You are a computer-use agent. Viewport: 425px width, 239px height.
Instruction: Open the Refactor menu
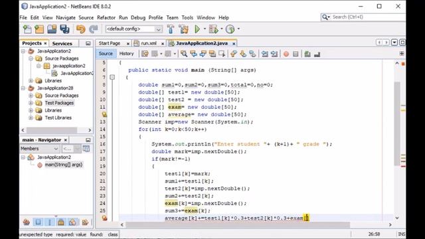click(106, 18)
